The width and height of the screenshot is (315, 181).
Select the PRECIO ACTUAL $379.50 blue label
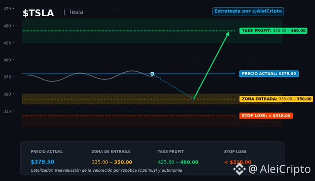click(269, 74)
